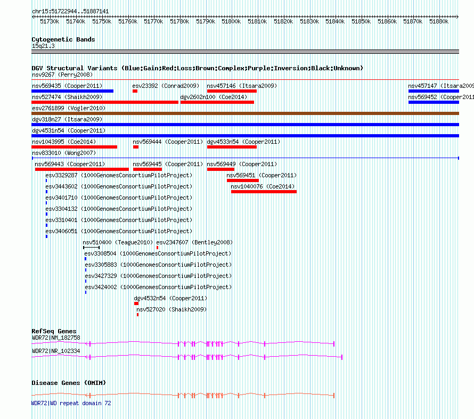Select dgv2602n100 (Coe2014) variant label
The width and height of the screenshot is (474, 419).
coord(214,97)
